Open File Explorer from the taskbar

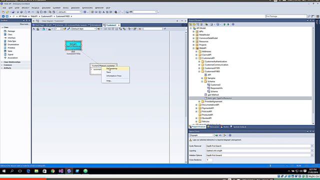[36, 171]
